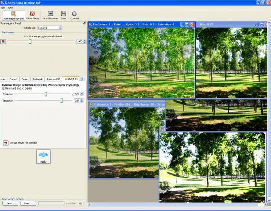Image resolution: width=271 pixels, height=211 pixels.
Task: Click the Tone mapping Panel toolbar icon
Action: point(14,15)
